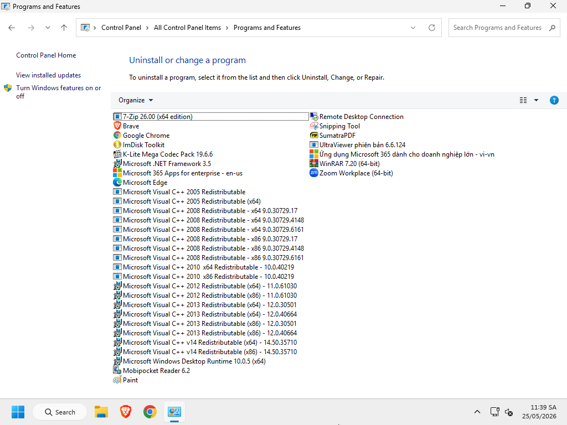Select Visual C++ v14 Redistributable (x64) 14.50.35710
The image size is (567, 425).
205,342
